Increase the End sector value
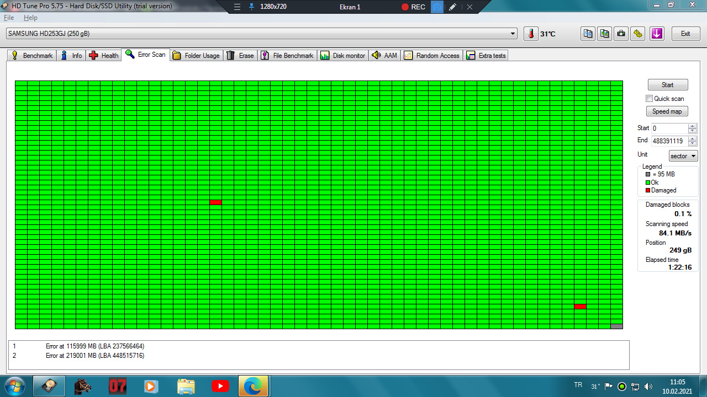Screen dimensions: 707x397 [693, 138]
